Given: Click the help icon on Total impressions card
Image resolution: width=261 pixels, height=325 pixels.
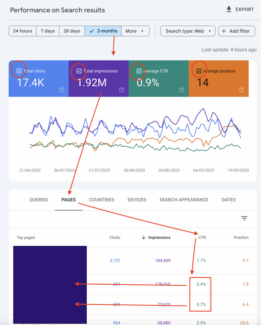Looking at the screenshot, I should tap(122, 90).
